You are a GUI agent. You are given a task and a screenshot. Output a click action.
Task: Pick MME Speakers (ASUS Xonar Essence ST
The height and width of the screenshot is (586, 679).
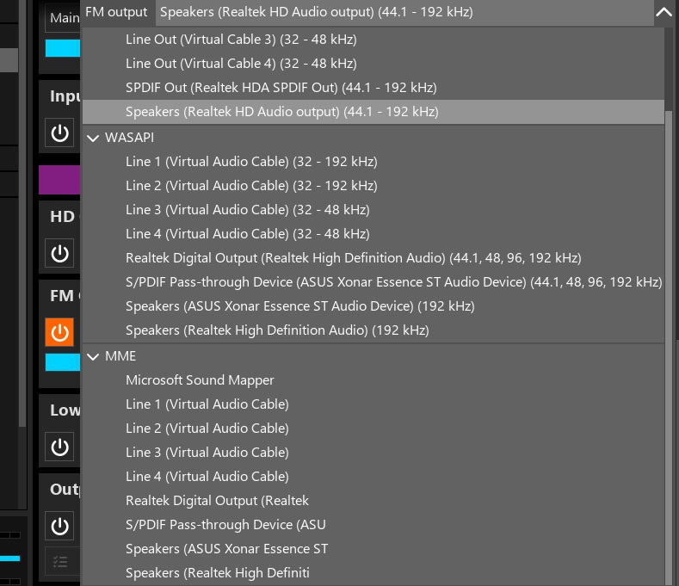pos(373,549)
